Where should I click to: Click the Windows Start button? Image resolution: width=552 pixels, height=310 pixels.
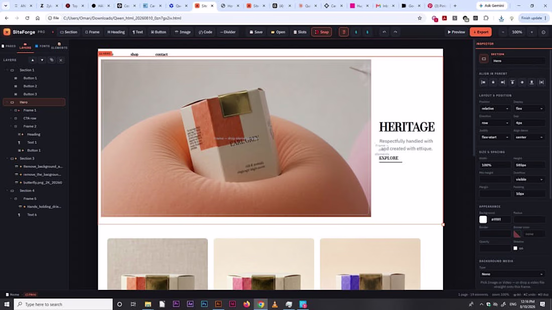7,304
